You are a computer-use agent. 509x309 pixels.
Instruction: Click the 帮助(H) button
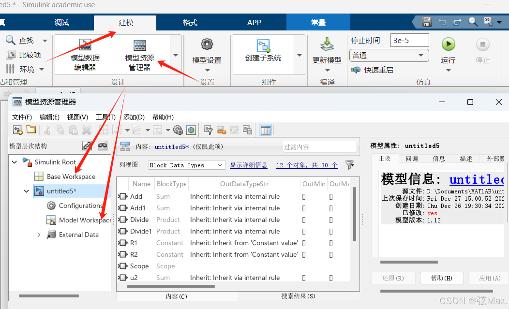click(x=441, y=278)
